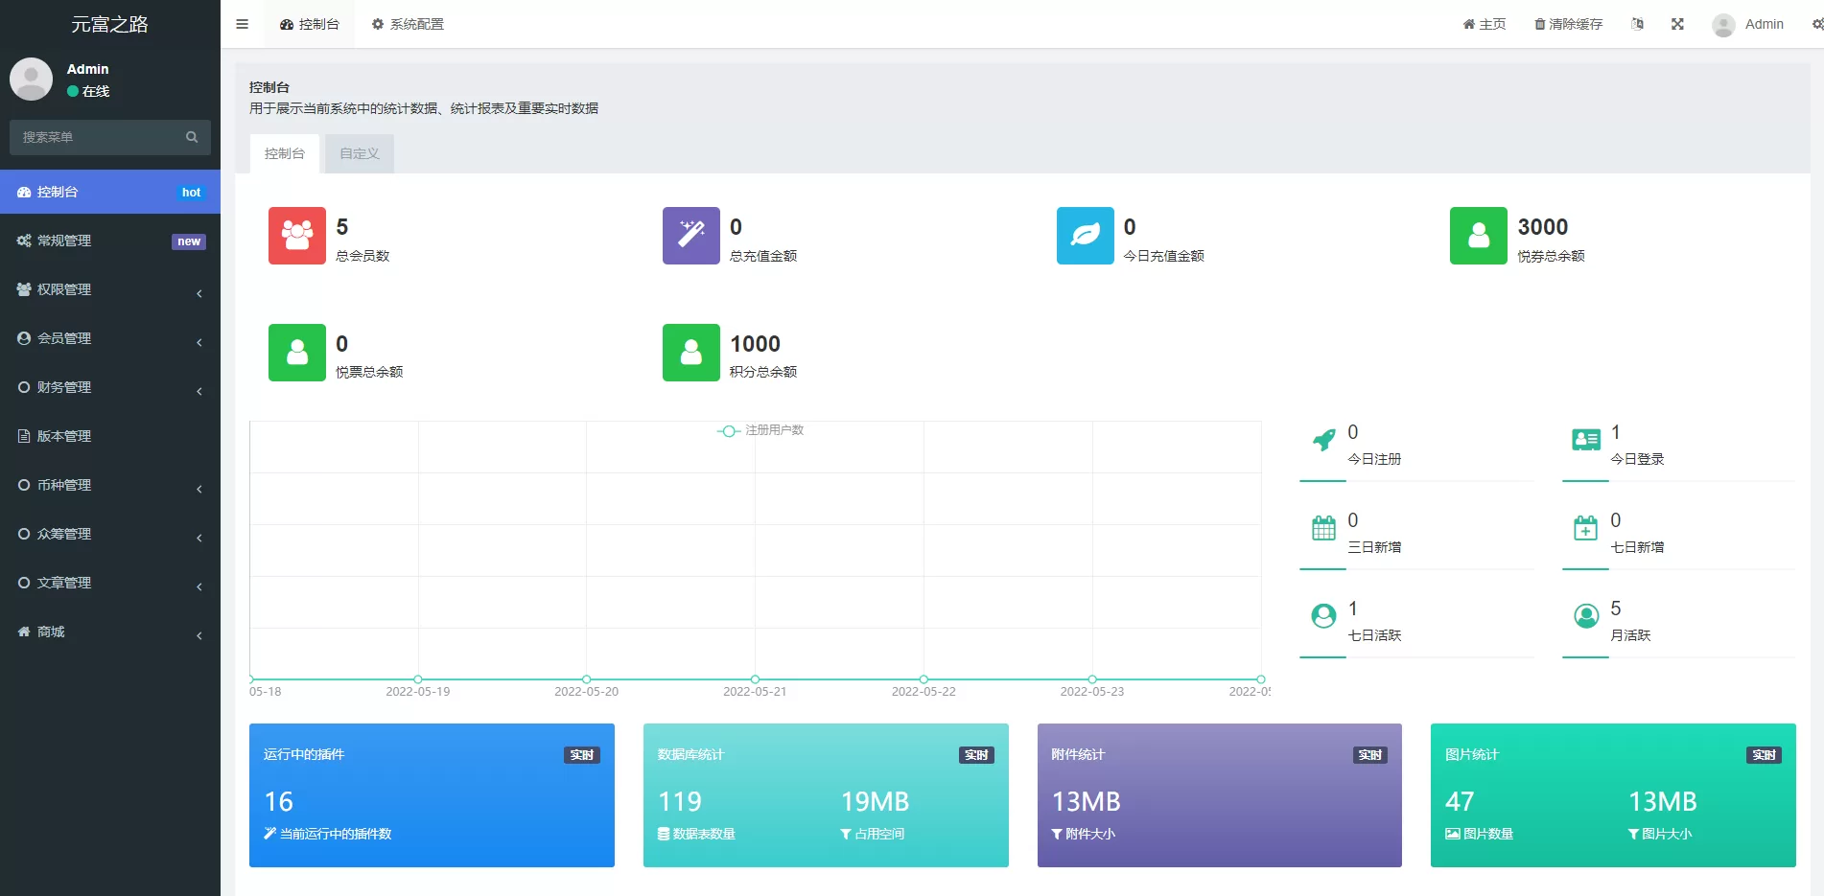The width and height of the screenshot is (1824, 896).
Task: Switch to the 自定义 tab
Action: click(360, 153)
